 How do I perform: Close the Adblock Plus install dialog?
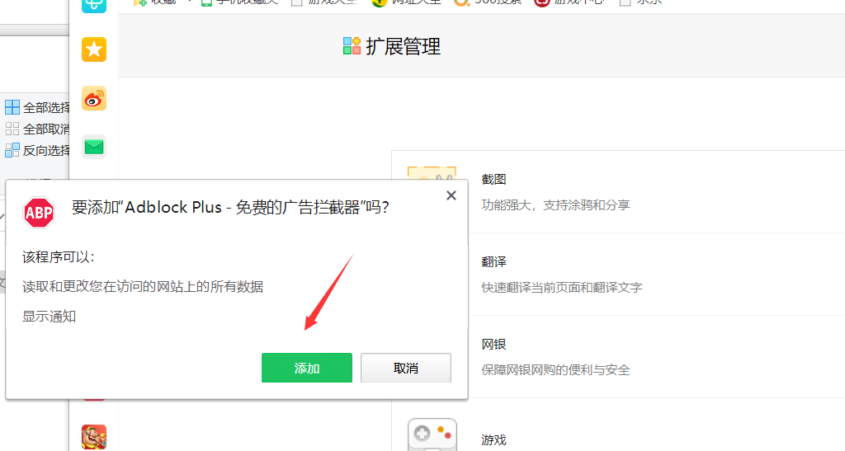[451, 196]
